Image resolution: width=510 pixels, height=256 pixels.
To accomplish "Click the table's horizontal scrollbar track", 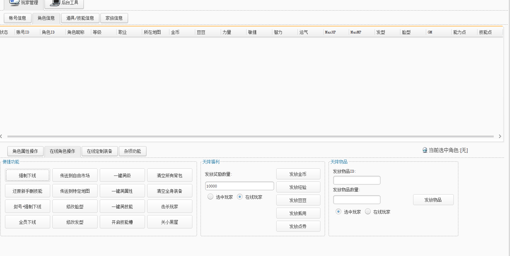I will [x=250, y=136].
